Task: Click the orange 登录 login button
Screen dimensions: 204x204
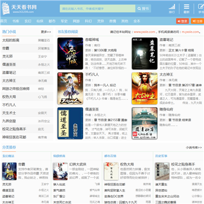Action: tap(182, 21)
